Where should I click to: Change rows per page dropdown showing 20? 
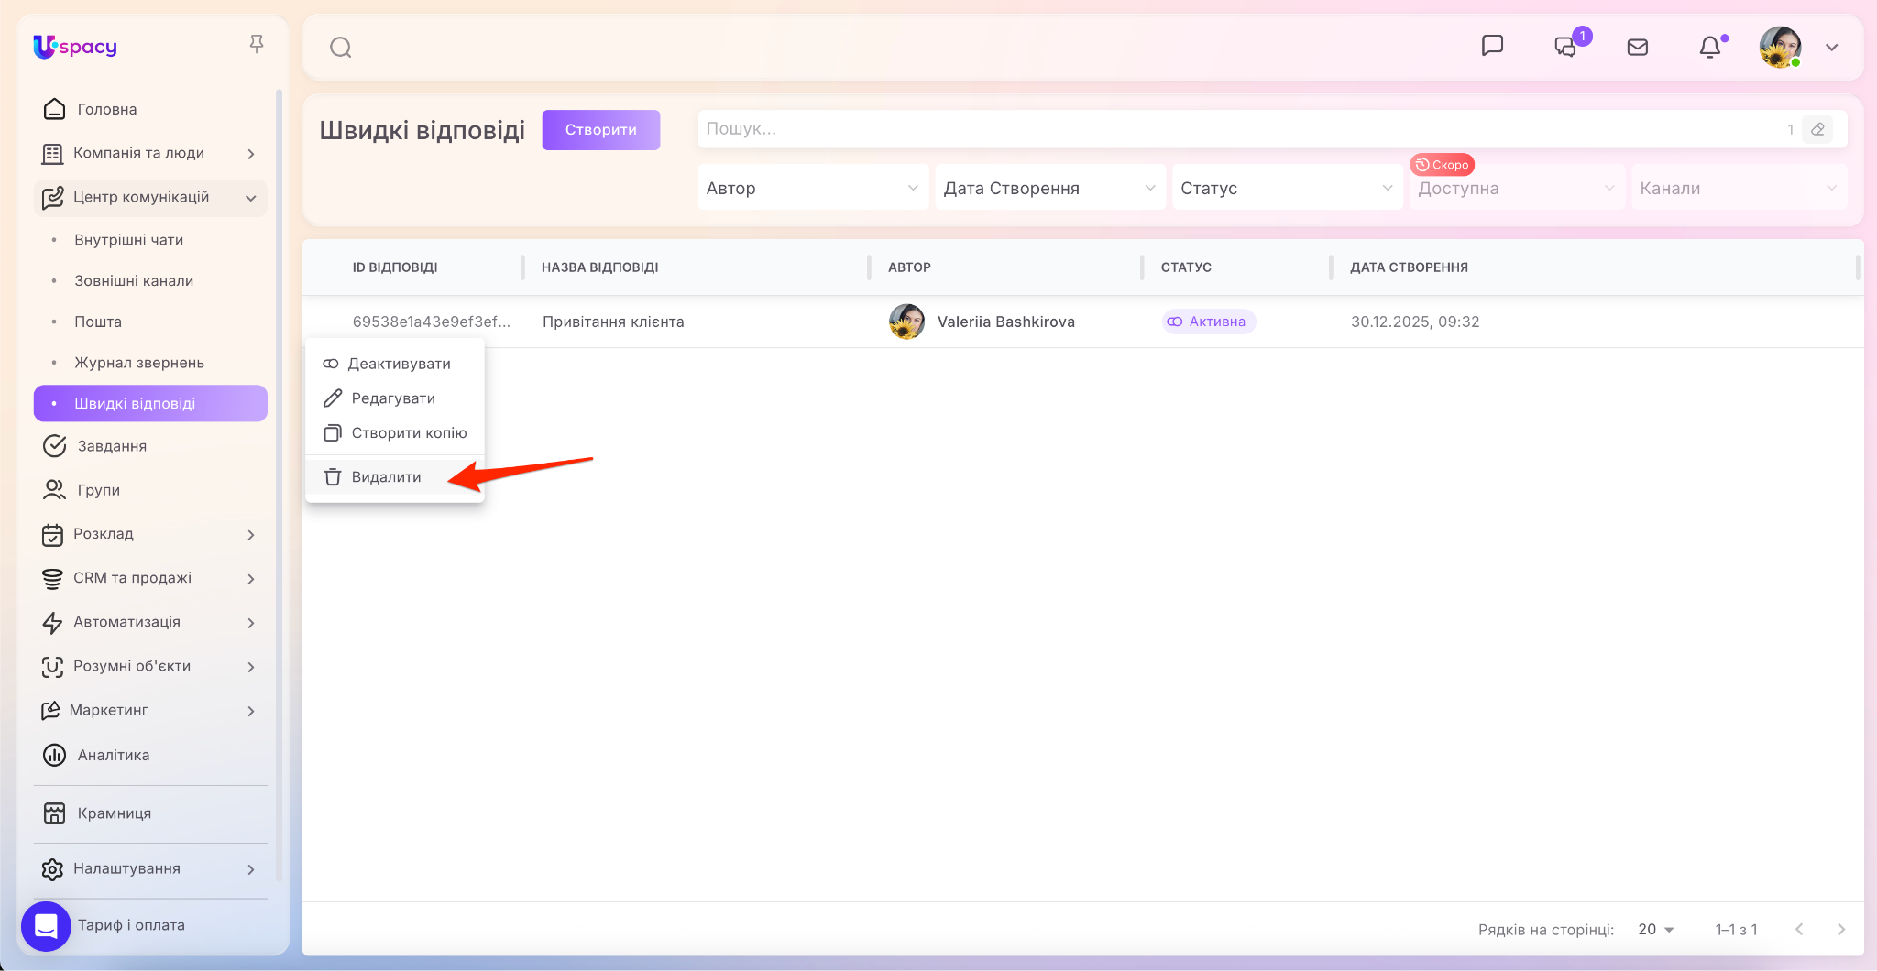coord(1655,929)
